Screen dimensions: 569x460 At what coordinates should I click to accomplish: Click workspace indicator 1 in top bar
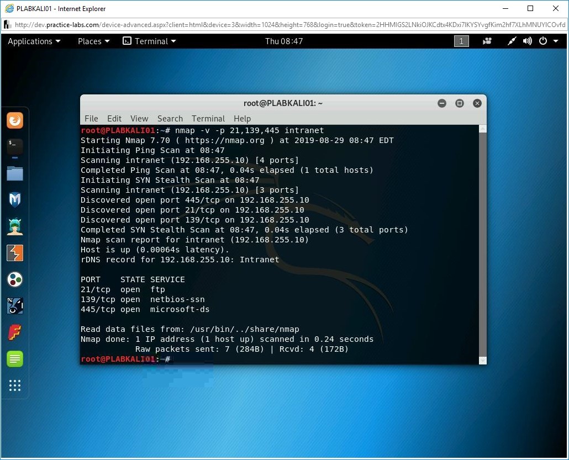click(x=461, y=41)
